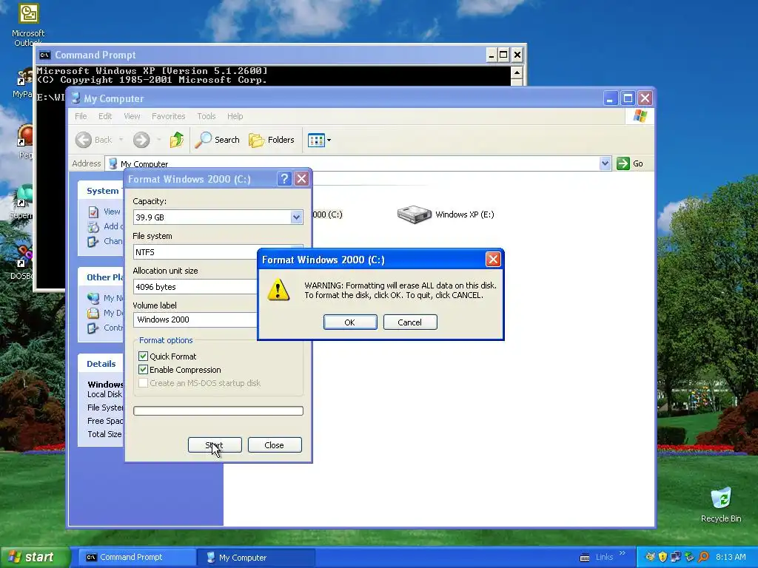Switch to My Computer in the taskbar

[x=256, y=558]
